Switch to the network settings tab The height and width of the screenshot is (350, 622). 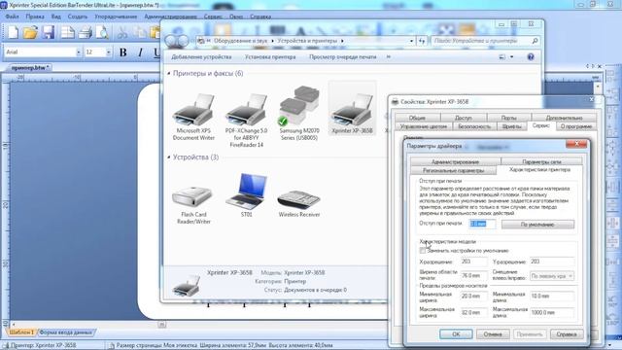(541, 162)
